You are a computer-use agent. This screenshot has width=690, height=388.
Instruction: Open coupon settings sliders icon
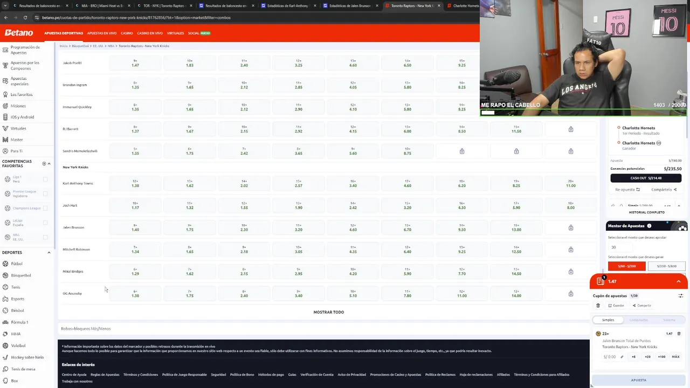click(680, 296)
